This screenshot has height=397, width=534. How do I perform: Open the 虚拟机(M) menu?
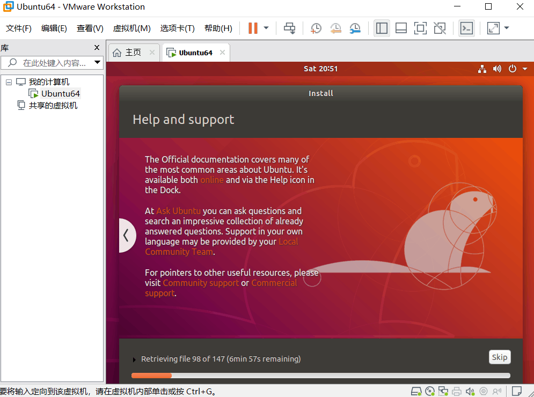tap(132, 28)
